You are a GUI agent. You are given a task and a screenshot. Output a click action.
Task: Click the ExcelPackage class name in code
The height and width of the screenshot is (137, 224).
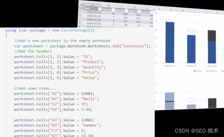coord(74,30)
